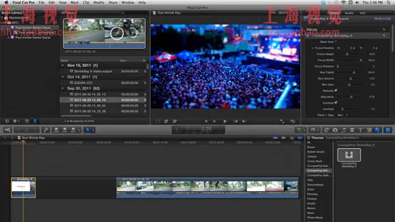395x222 pixels.
Task: Show or hide the Event Library icon
Action: point(7,121)
